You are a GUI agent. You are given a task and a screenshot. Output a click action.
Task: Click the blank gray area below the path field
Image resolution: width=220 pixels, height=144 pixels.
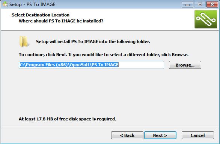pyautogui.click(x=110, y=92)
